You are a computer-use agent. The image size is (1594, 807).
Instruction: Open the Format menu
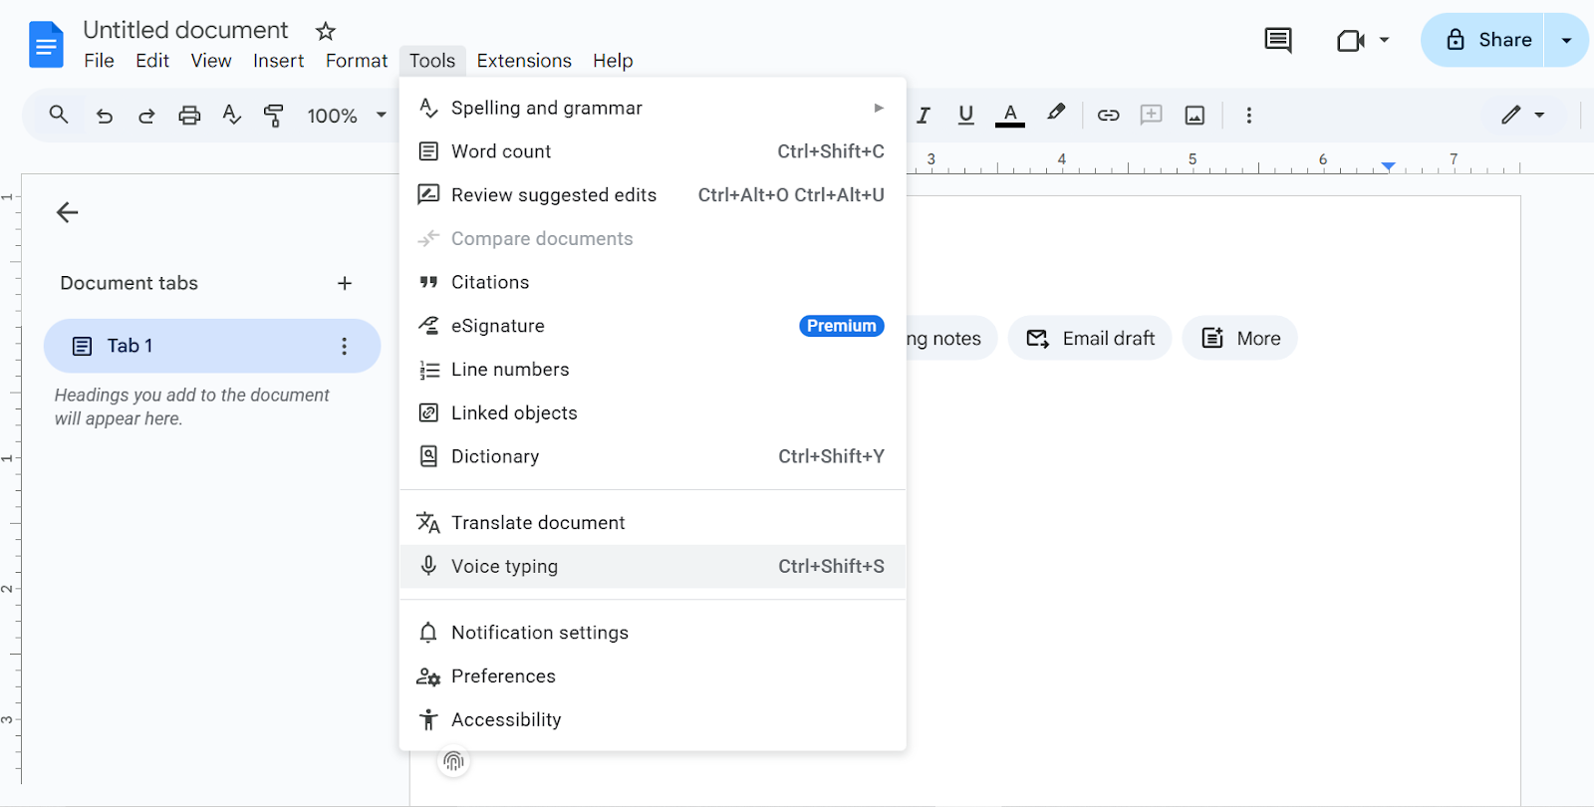357,61
